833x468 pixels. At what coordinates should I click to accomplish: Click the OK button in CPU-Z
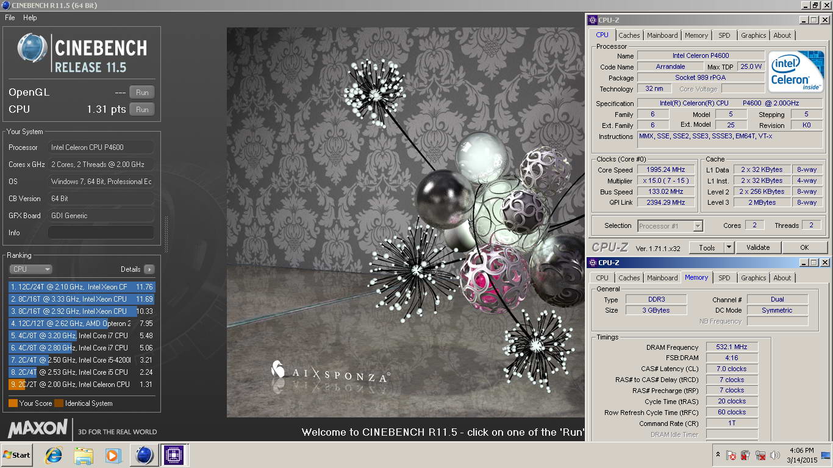[x=804, y=247]
